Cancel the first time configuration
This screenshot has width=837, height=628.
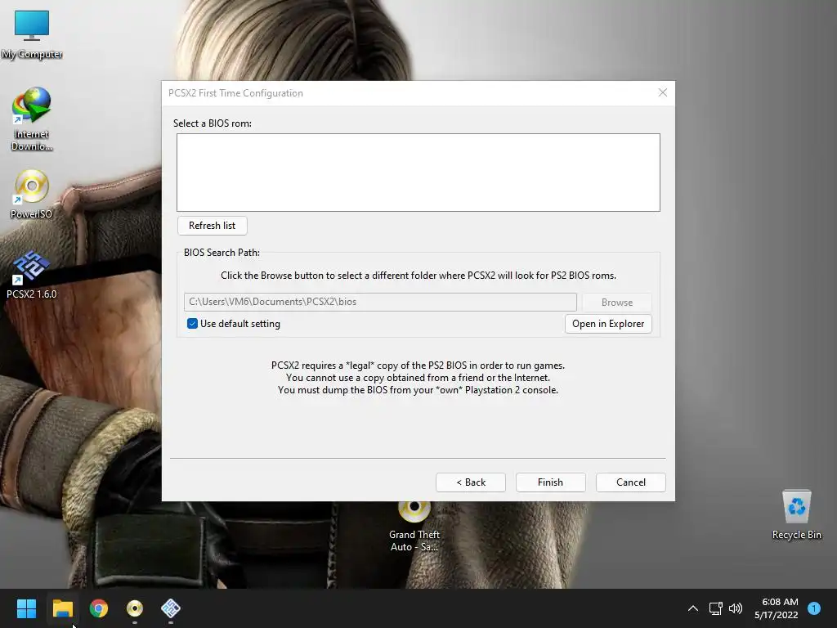[x=630, y=482]
